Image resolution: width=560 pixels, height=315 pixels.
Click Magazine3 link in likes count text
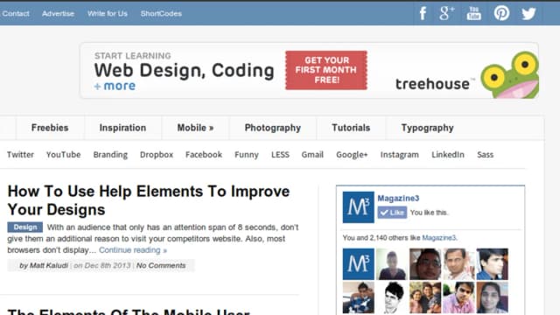(439, 238)
